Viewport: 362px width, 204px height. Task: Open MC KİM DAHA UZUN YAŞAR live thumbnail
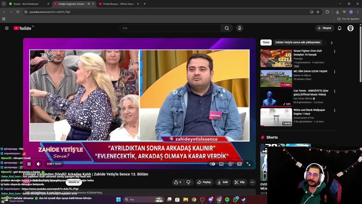(276, 78)
